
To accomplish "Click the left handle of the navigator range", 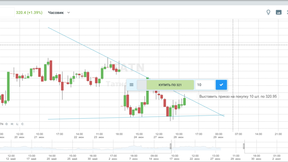I will click(170, 145).
